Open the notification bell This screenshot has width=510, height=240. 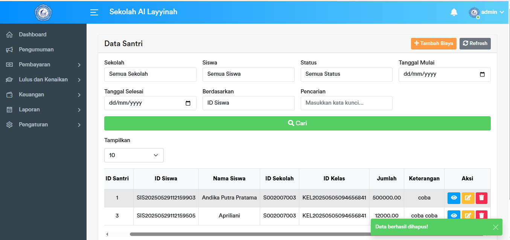[x=454, y=12]
